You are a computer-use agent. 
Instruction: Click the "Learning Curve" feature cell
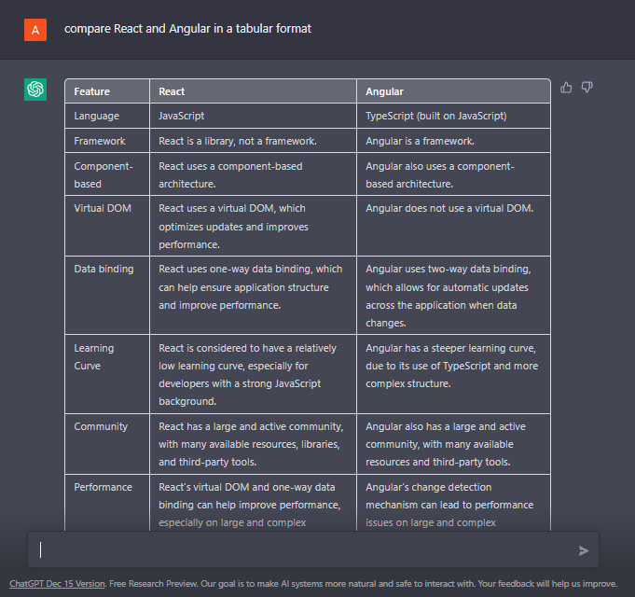tap(94, 356)
